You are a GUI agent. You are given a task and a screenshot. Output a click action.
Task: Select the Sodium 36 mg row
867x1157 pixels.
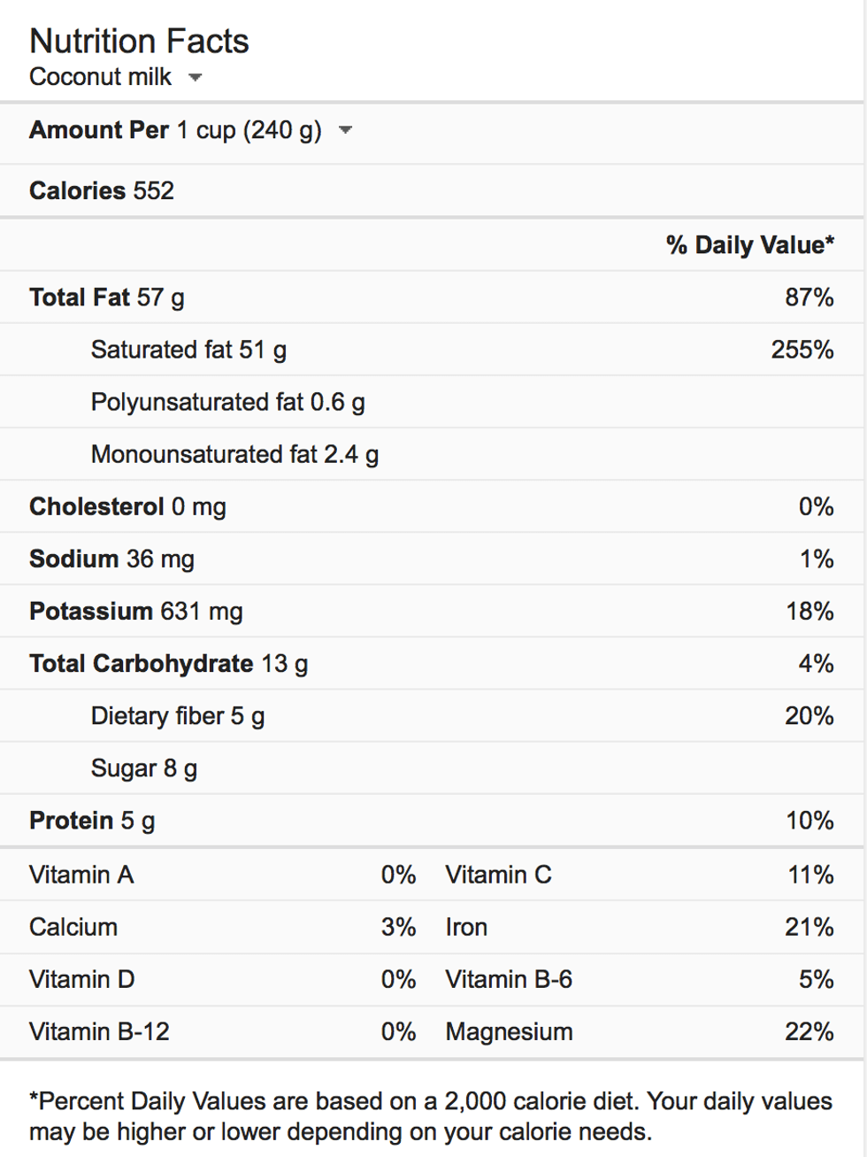point(111,559)
